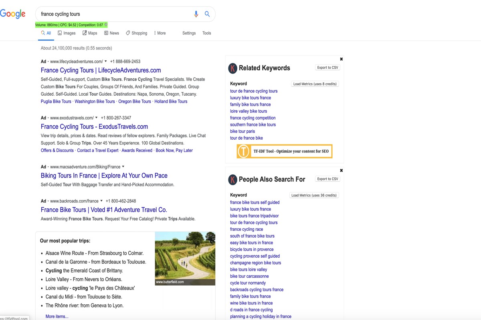
Task: Open the TF-IDF Tool banner
Action: (285, 151)
